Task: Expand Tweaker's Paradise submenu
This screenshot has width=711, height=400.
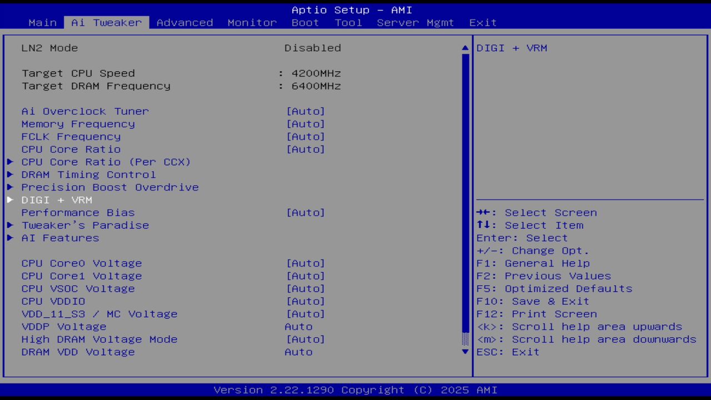Action: coord(85,226)
